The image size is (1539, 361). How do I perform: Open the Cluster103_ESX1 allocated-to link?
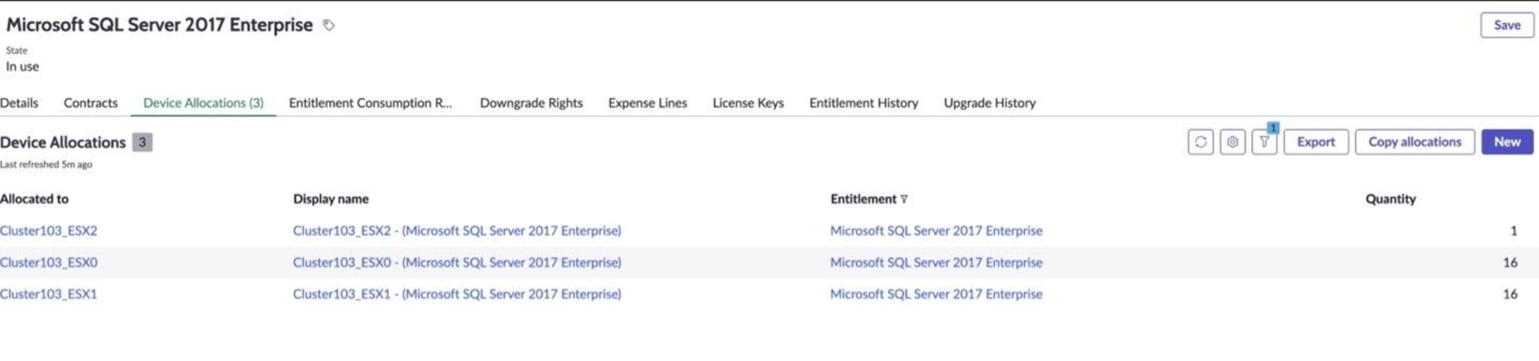pos(49,293)
